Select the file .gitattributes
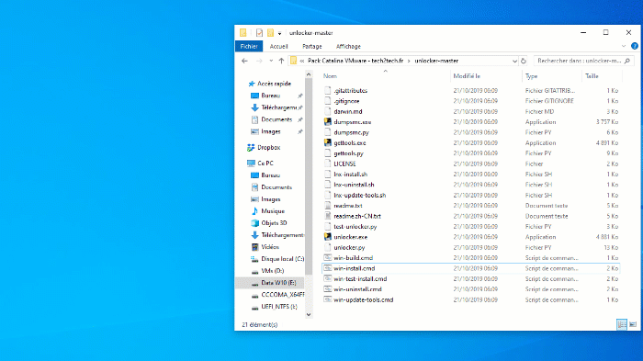The width and height of the screenshot is (643, 361). pyautogui.click(x=350, y=91)
